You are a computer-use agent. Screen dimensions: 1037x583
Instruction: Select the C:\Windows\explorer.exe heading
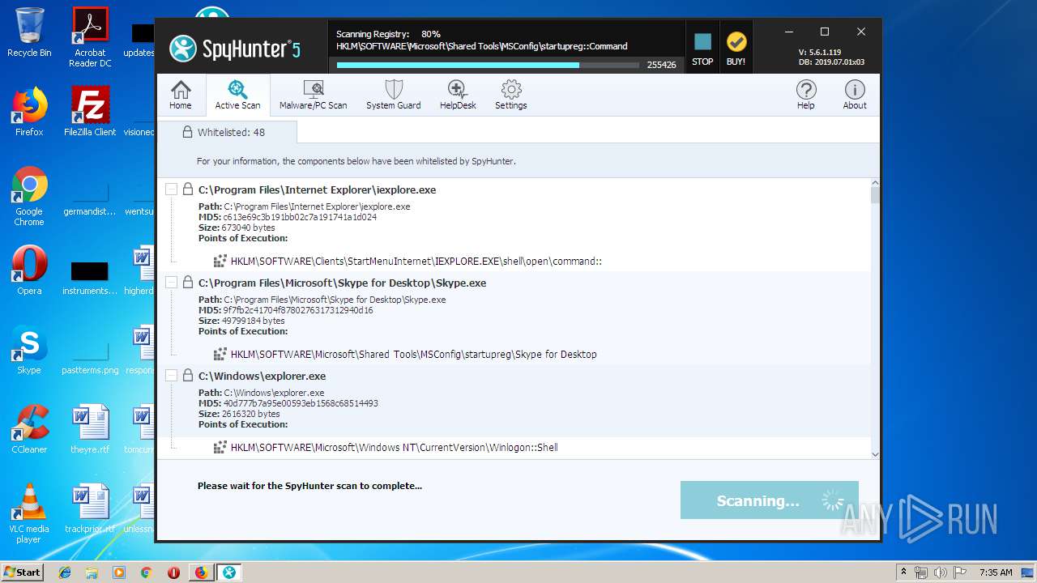(x=262, y=376)
